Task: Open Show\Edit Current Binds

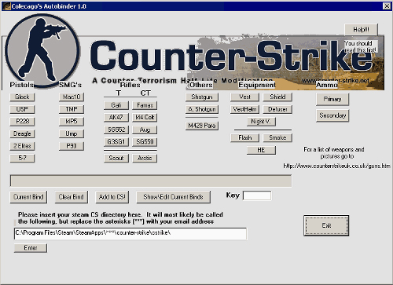Action: point(174,197)
